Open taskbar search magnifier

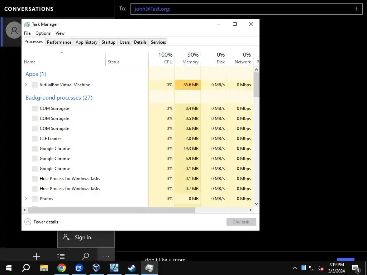(x=26, y=268)
